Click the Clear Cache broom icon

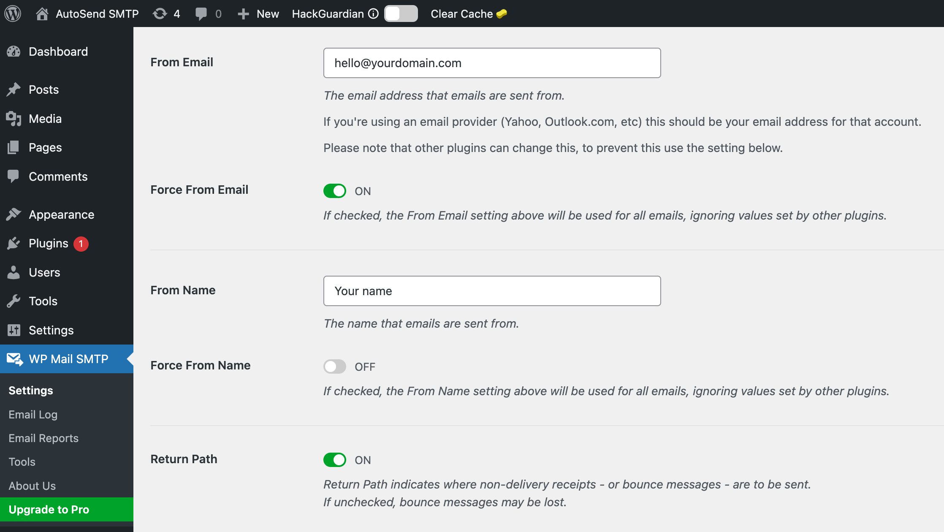coord(501,14)
